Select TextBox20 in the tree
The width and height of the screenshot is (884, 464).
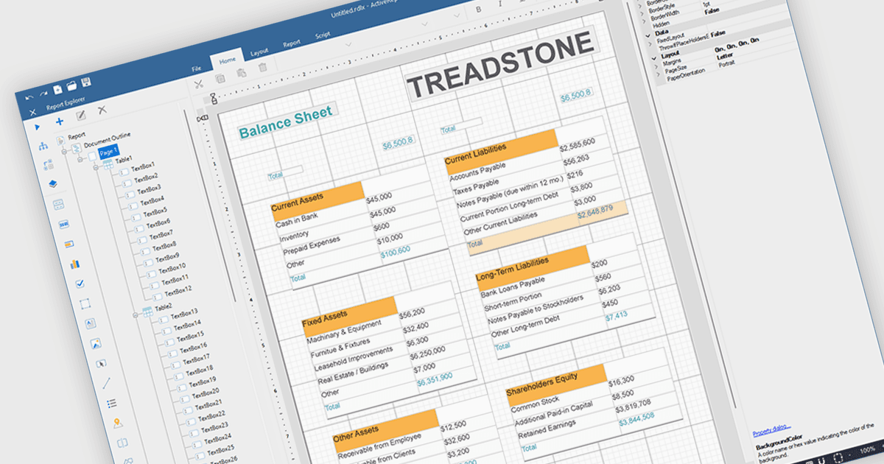pos(206,392)
